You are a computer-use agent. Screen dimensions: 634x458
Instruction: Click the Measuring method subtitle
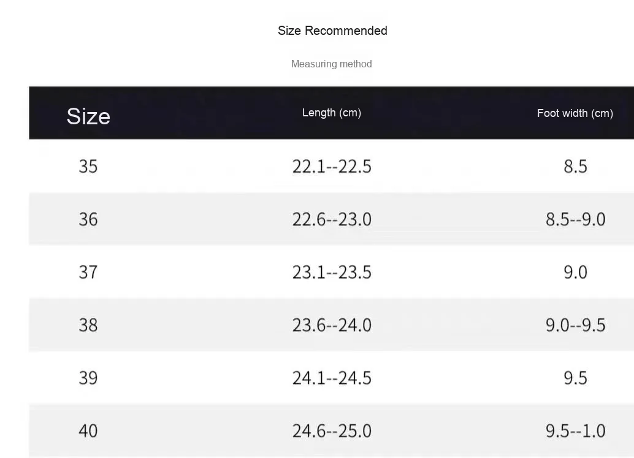(x=331, y=64)
